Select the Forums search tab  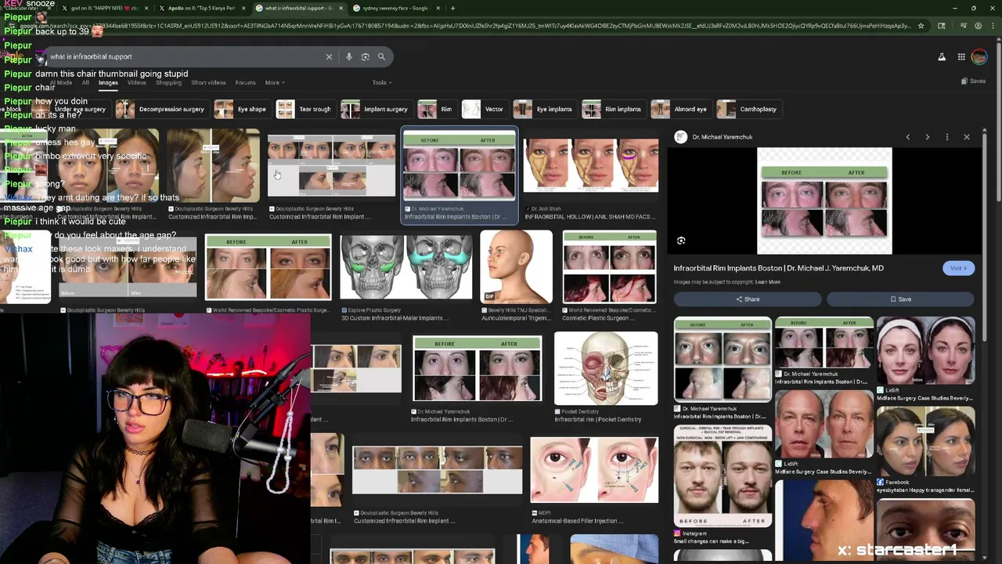coord(245,82)
